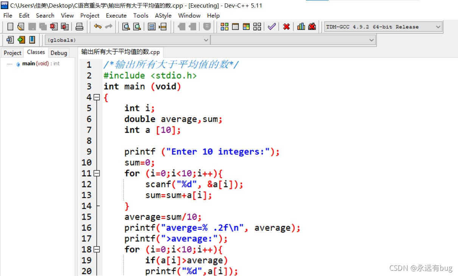This screenshot has height=276, width=458.
Task: Click the "sum=sum+a[i];" statement
Action: tap(179, 195)
